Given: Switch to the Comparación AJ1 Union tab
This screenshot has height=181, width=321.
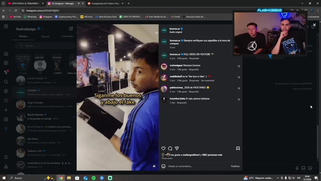Looking at the screenshot, I should pos(105,4).
